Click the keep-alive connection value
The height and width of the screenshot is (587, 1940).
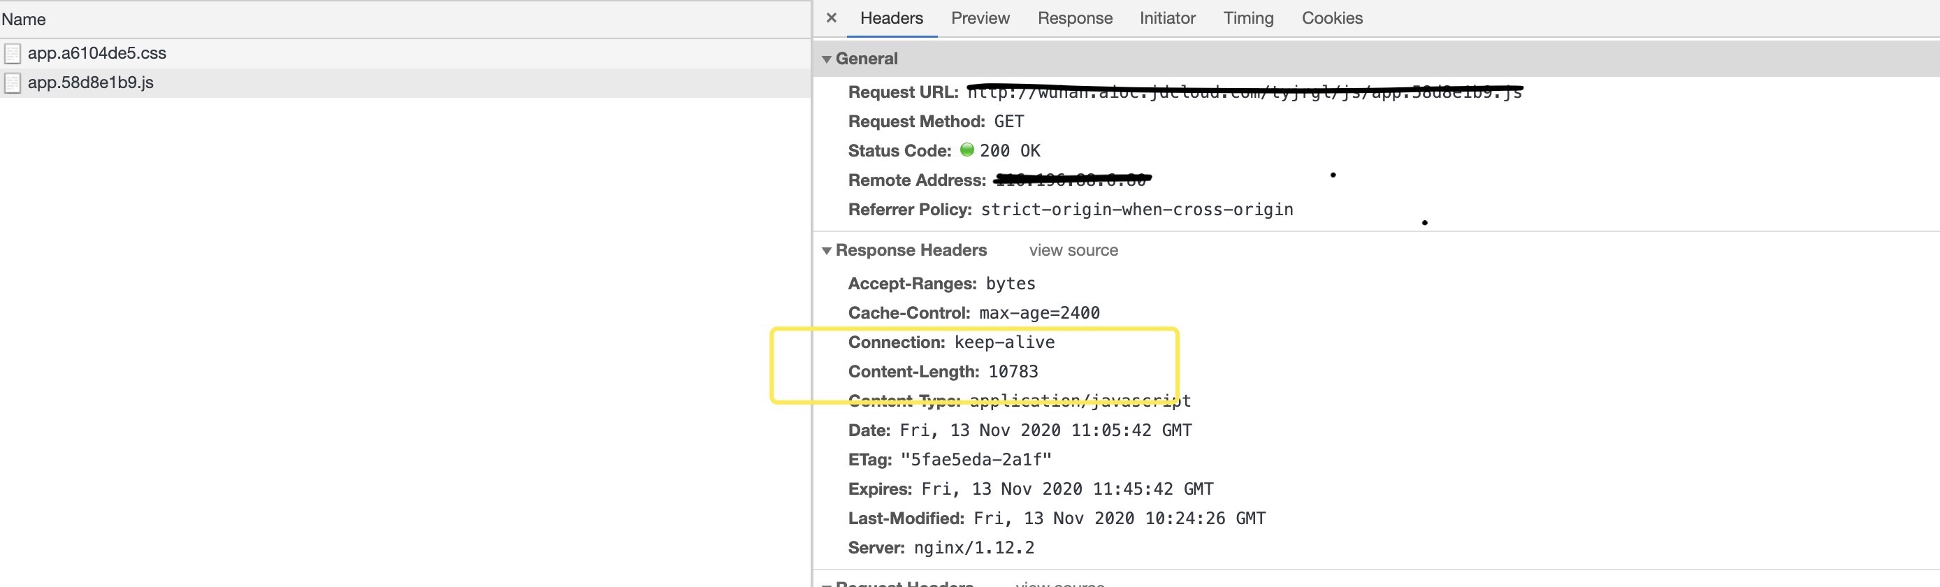[x=1005, y=342]
